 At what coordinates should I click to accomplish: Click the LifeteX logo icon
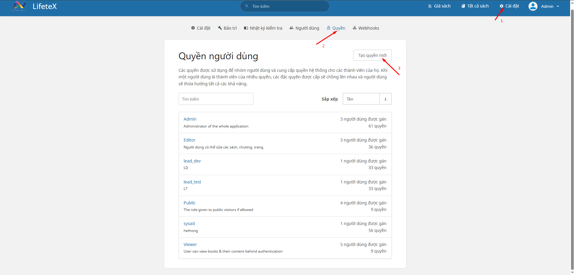19,6
